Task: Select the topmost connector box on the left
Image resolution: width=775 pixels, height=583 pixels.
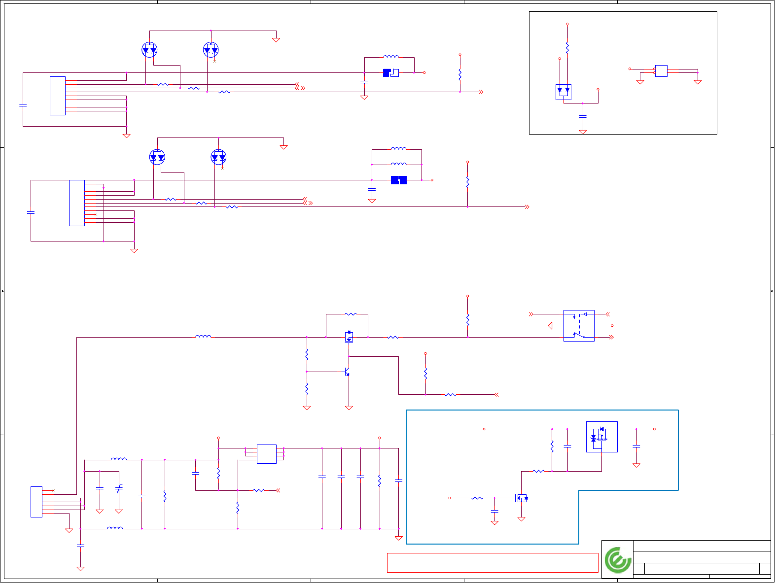Action: tap(58, 96)
